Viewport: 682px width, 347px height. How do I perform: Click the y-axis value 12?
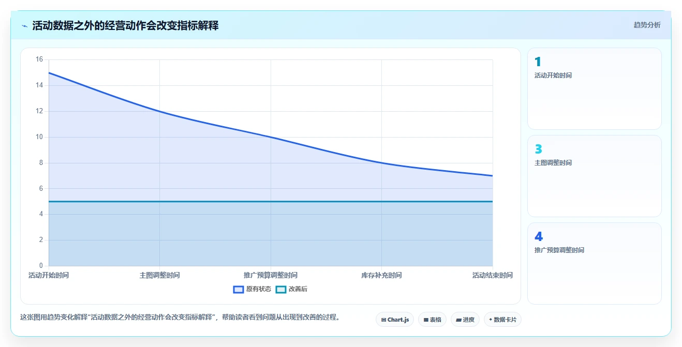pyautogui.click(x=39, y=111)
